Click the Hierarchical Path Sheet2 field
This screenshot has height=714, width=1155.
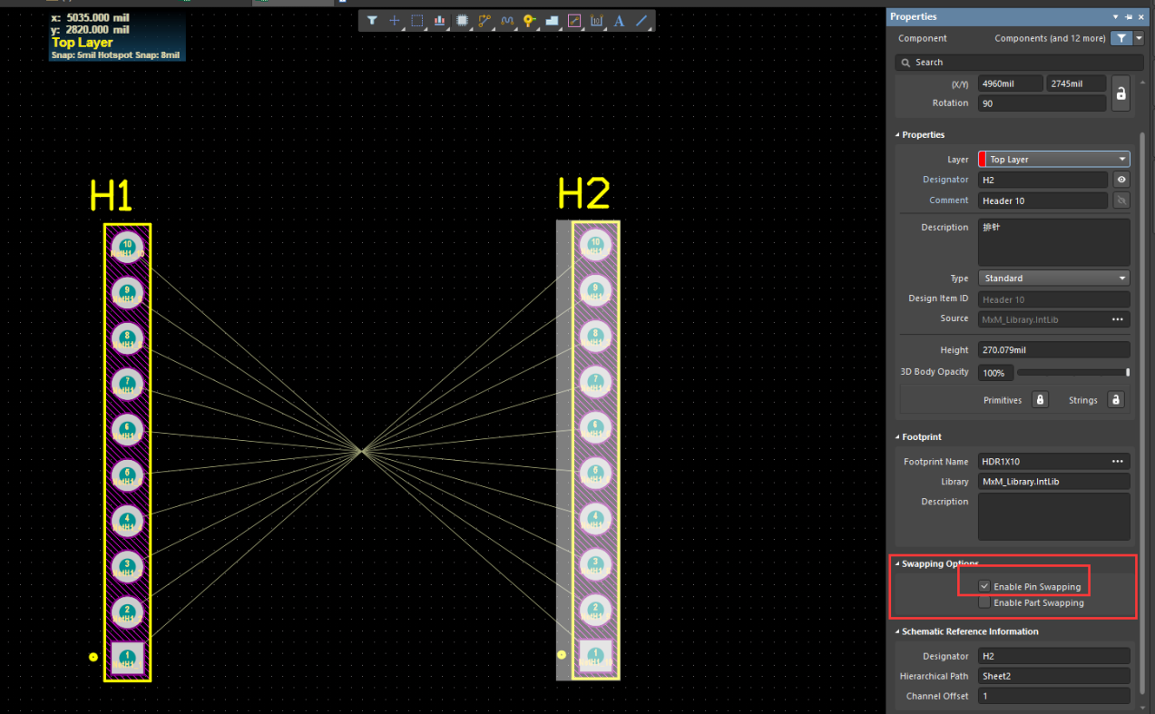click(1053, 676)
